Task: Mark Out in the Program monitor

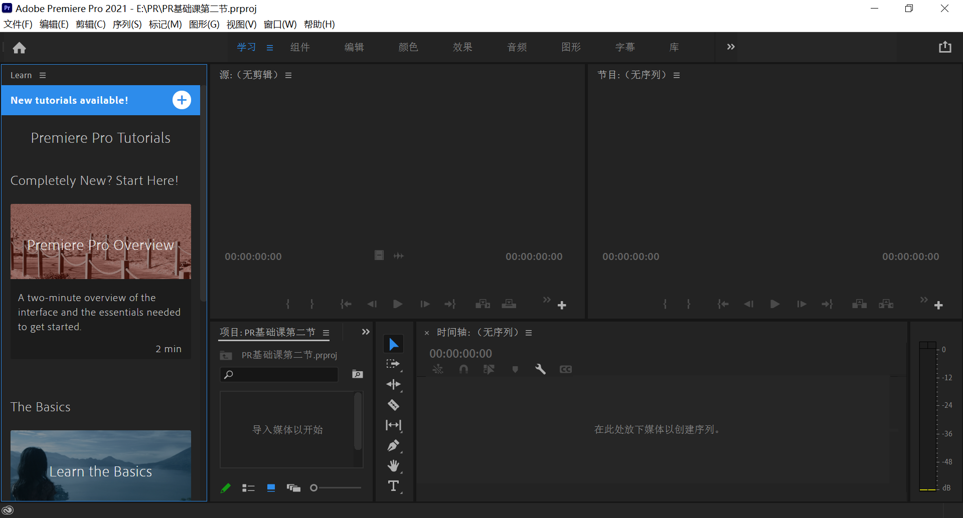Action: click(x=689, y=304)
